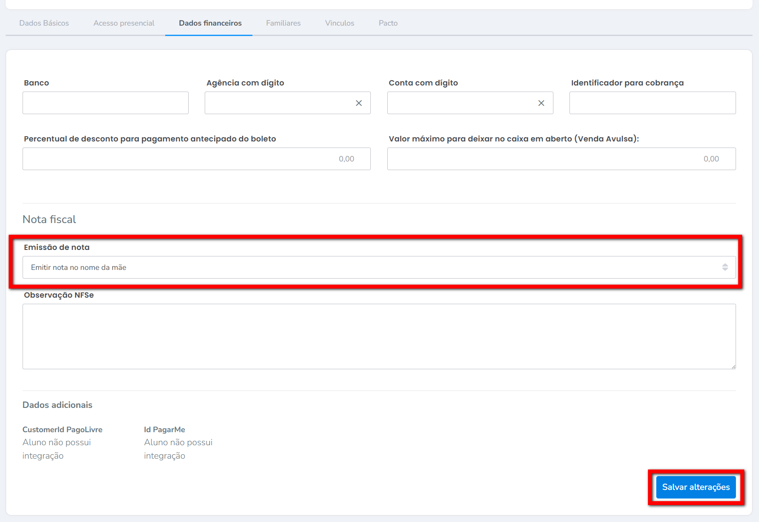Go to the Familiares tab
The width and height of the screenshot is (759, 522).
(283, 23)
